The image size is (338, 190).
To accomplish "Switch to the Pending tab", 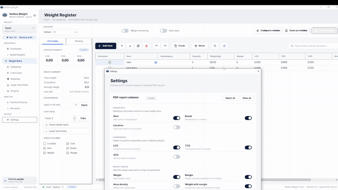I will [x=79, y=41].
